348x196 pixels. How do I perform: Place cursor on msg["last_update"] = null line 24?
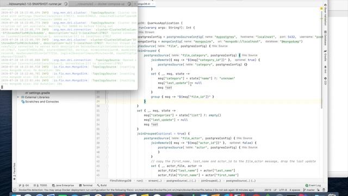click(x=180, y=83)
